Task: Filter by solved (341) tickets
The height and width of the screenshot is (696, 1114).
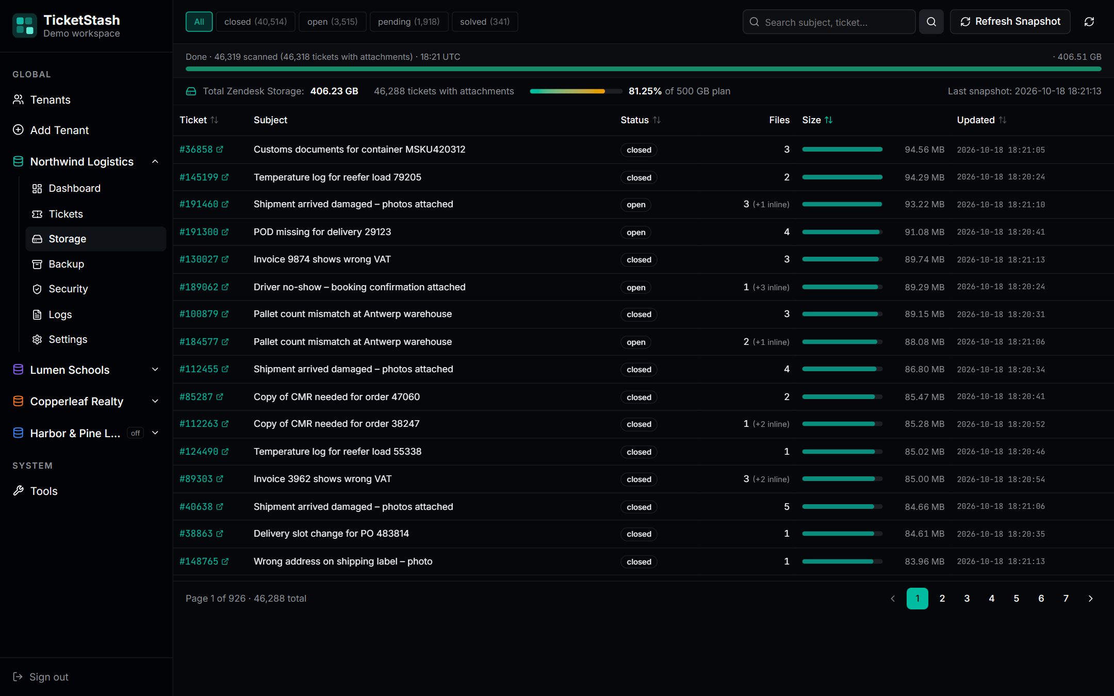Action: [485, 22]
